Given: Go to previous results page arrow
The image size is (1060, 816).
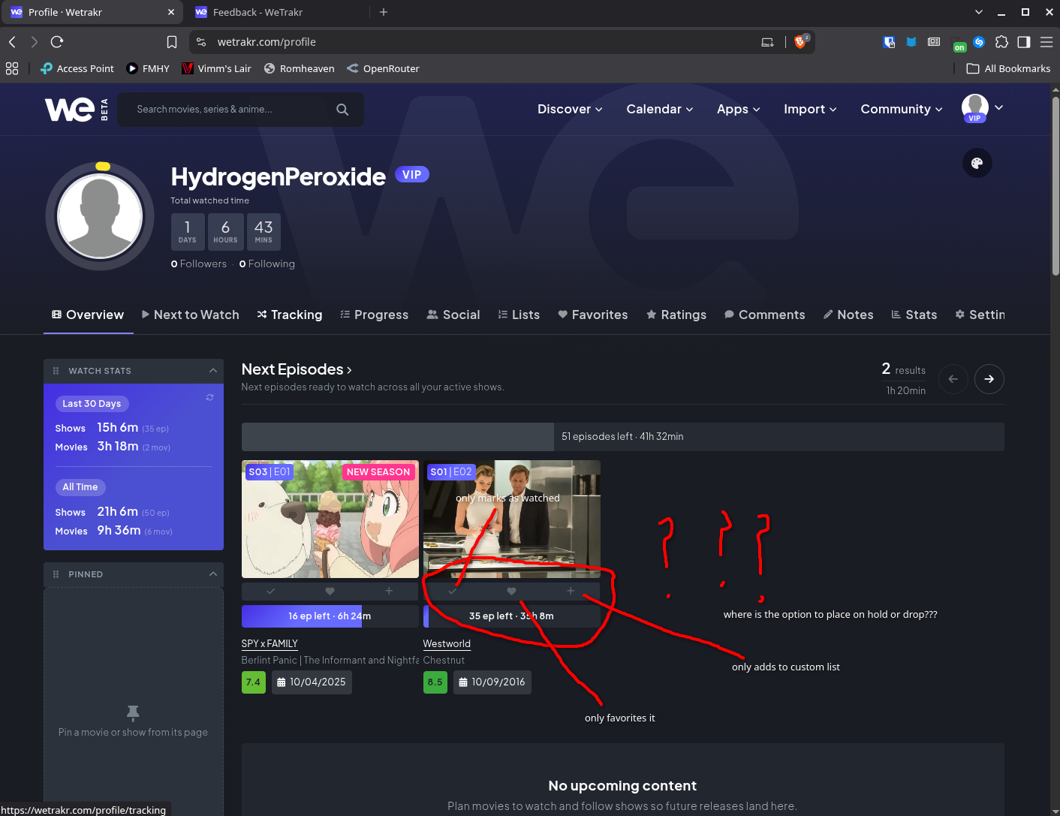Looking at the screenshot, I should (x=953, y=379).
